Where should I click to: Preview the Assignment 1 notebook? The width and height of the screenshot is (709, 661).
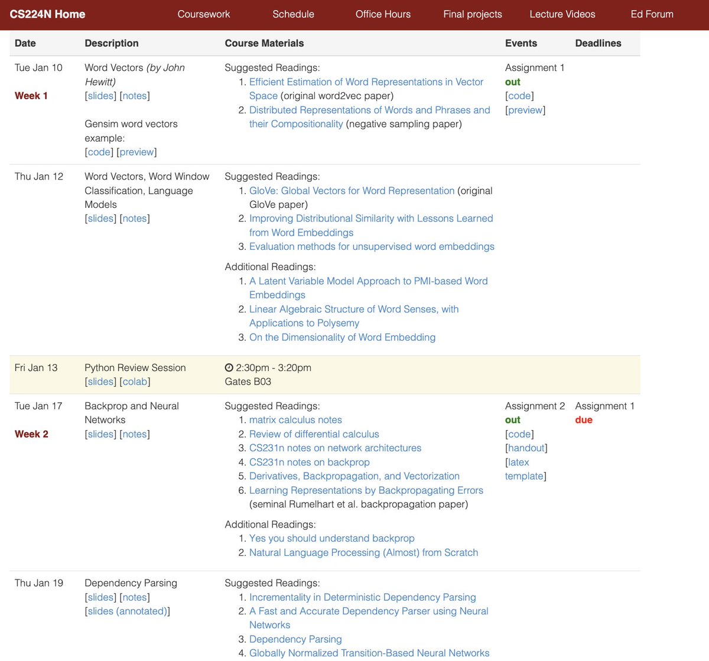pos(525,110)
